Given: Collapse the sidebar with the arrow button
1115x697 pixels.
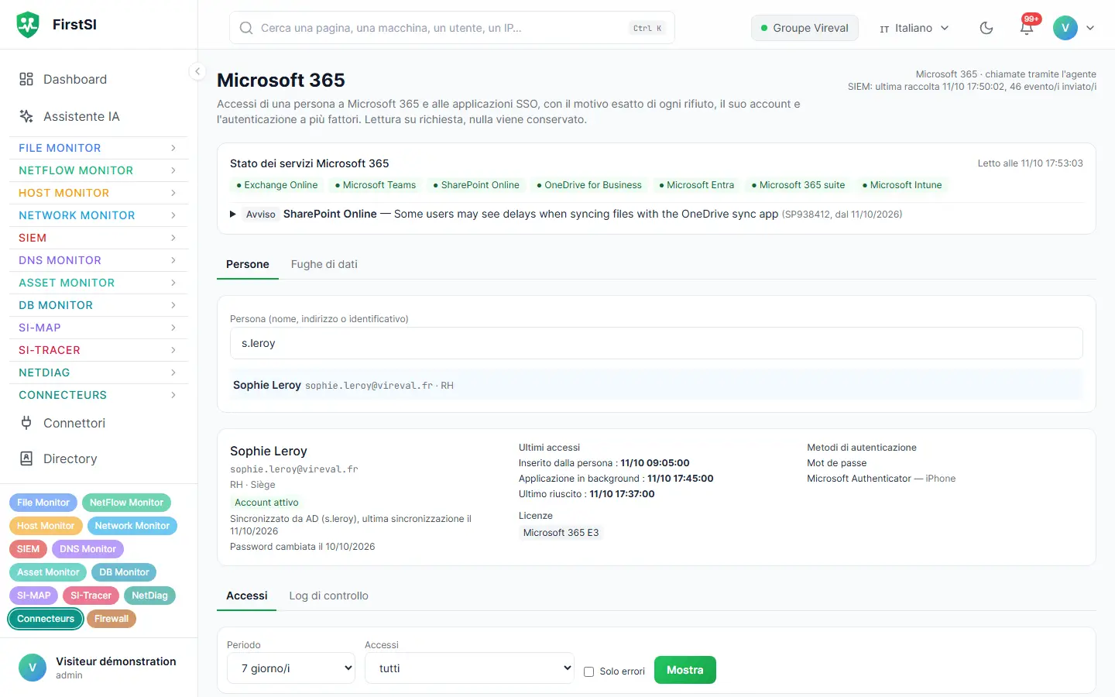Looking at the screenshot, I should point(197,71).
